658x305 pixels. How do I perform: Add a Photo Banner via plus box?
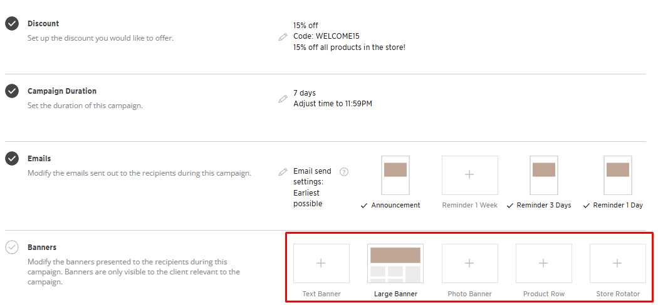coord(469,263)
